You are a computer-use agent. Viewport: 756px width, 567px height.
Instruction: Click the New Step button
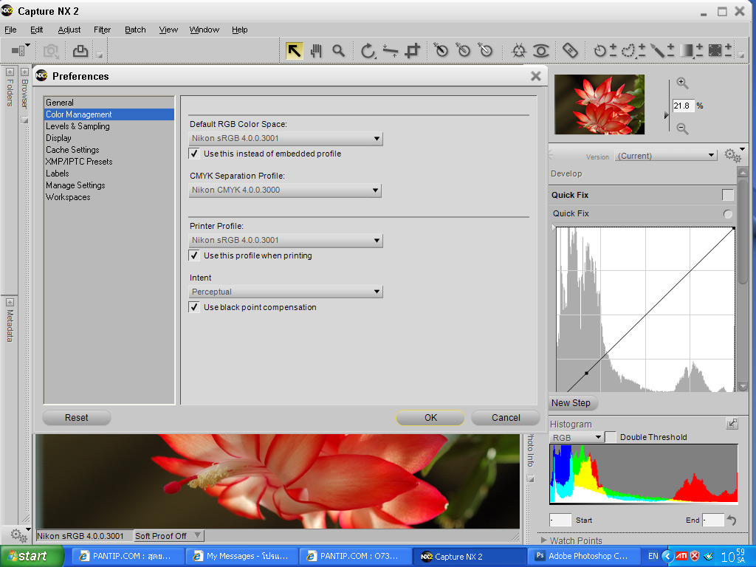click(573, 403)
